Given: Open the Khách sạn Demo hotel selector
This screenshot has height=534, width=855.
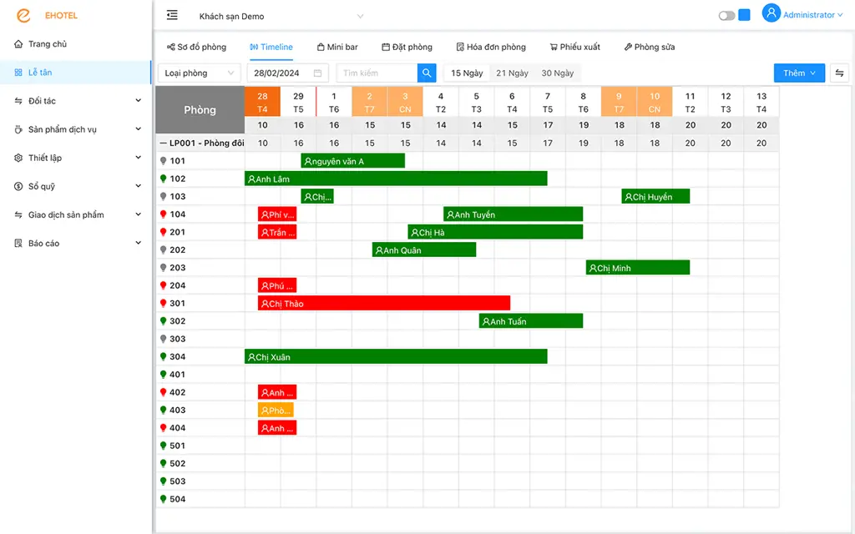Looking at the screenshot, I should click(281, 17).
